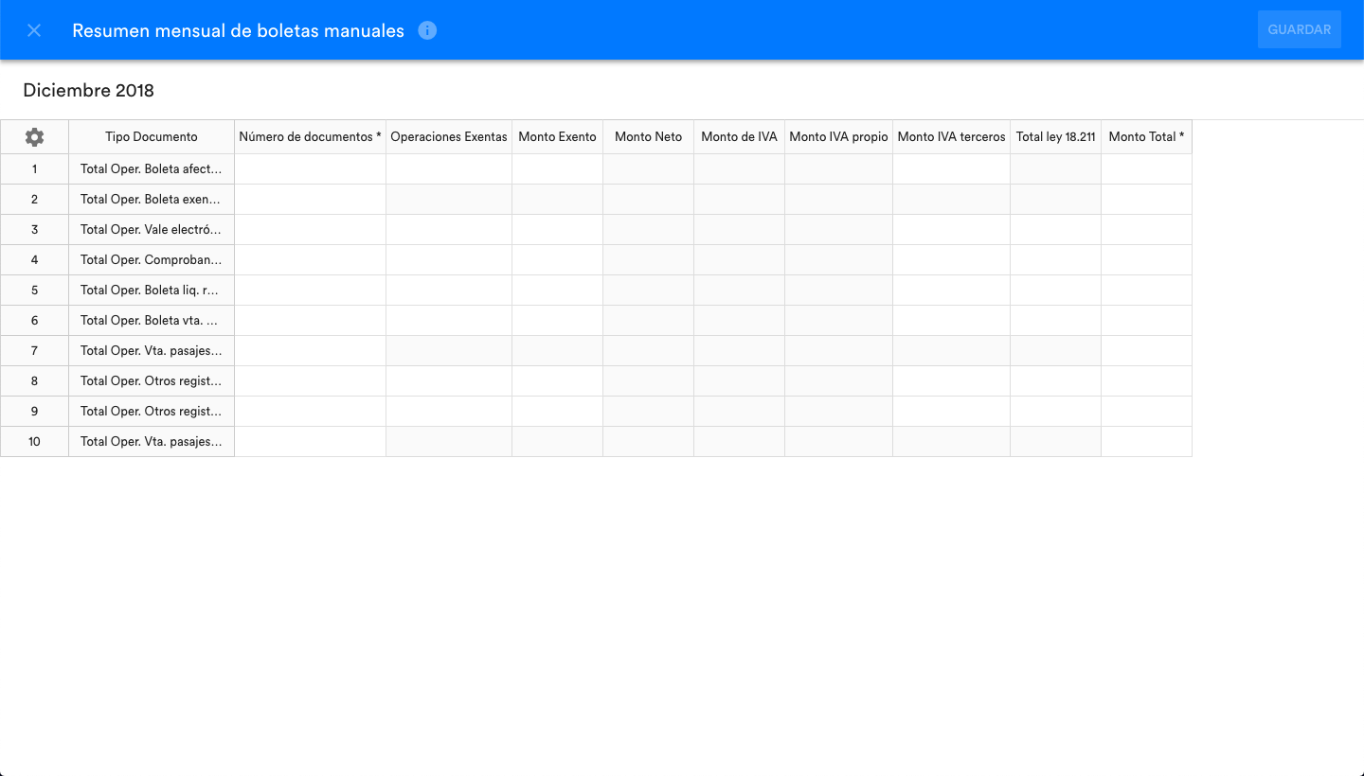Click Operaciones Exentas cell in row 3
The height and width of the screenshot is (776, 1364).
[449, 230]
